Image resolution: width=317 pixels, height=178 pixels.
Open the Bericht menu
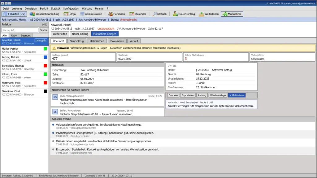pyautogui.click(x=44, y=8)
